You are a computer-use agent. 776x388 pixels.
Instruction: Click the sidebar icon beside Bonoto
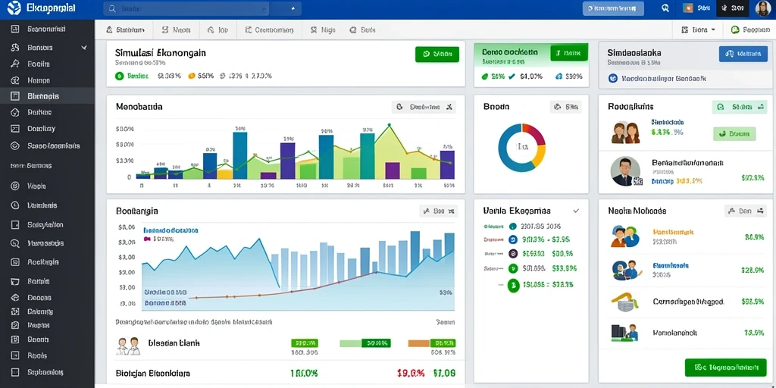(x=15, y=48)
